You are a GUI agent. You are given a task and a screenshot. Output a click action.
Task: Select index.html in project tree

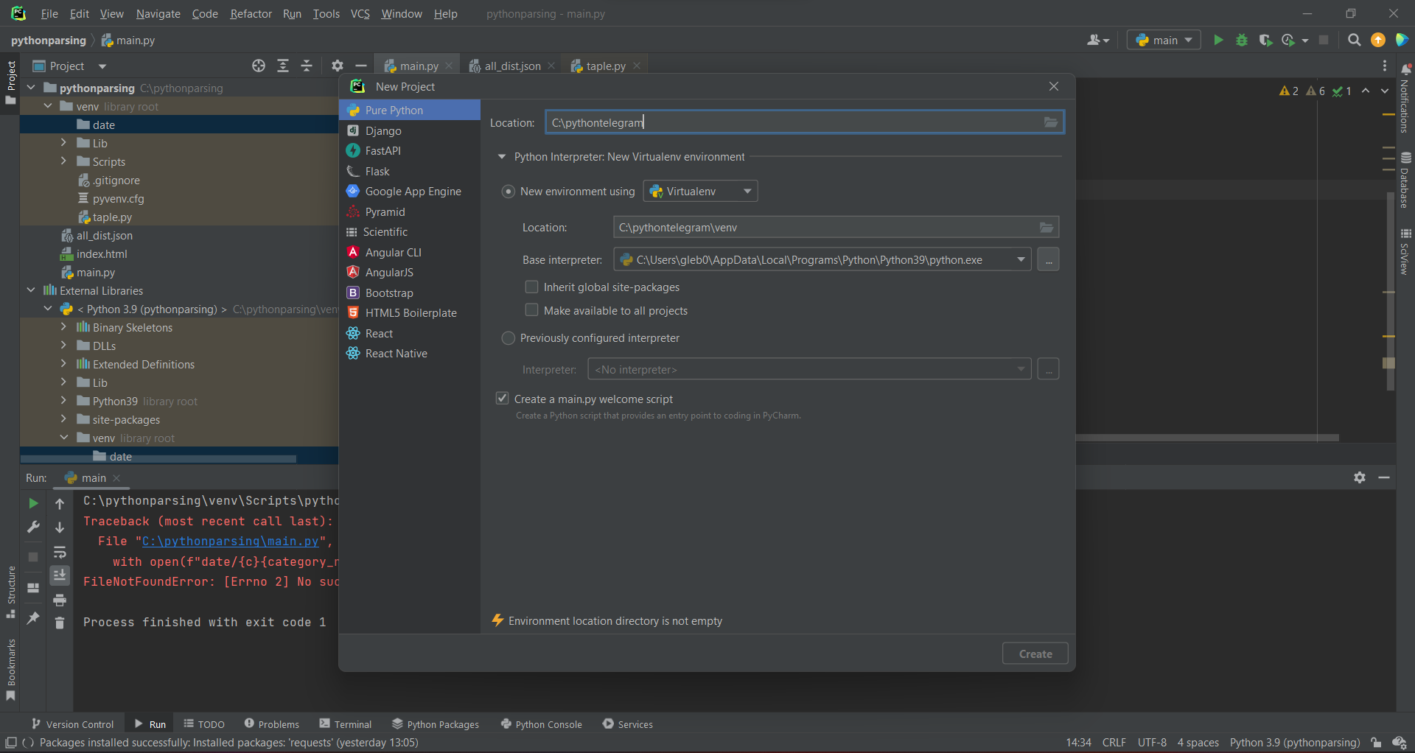[102, 254]
